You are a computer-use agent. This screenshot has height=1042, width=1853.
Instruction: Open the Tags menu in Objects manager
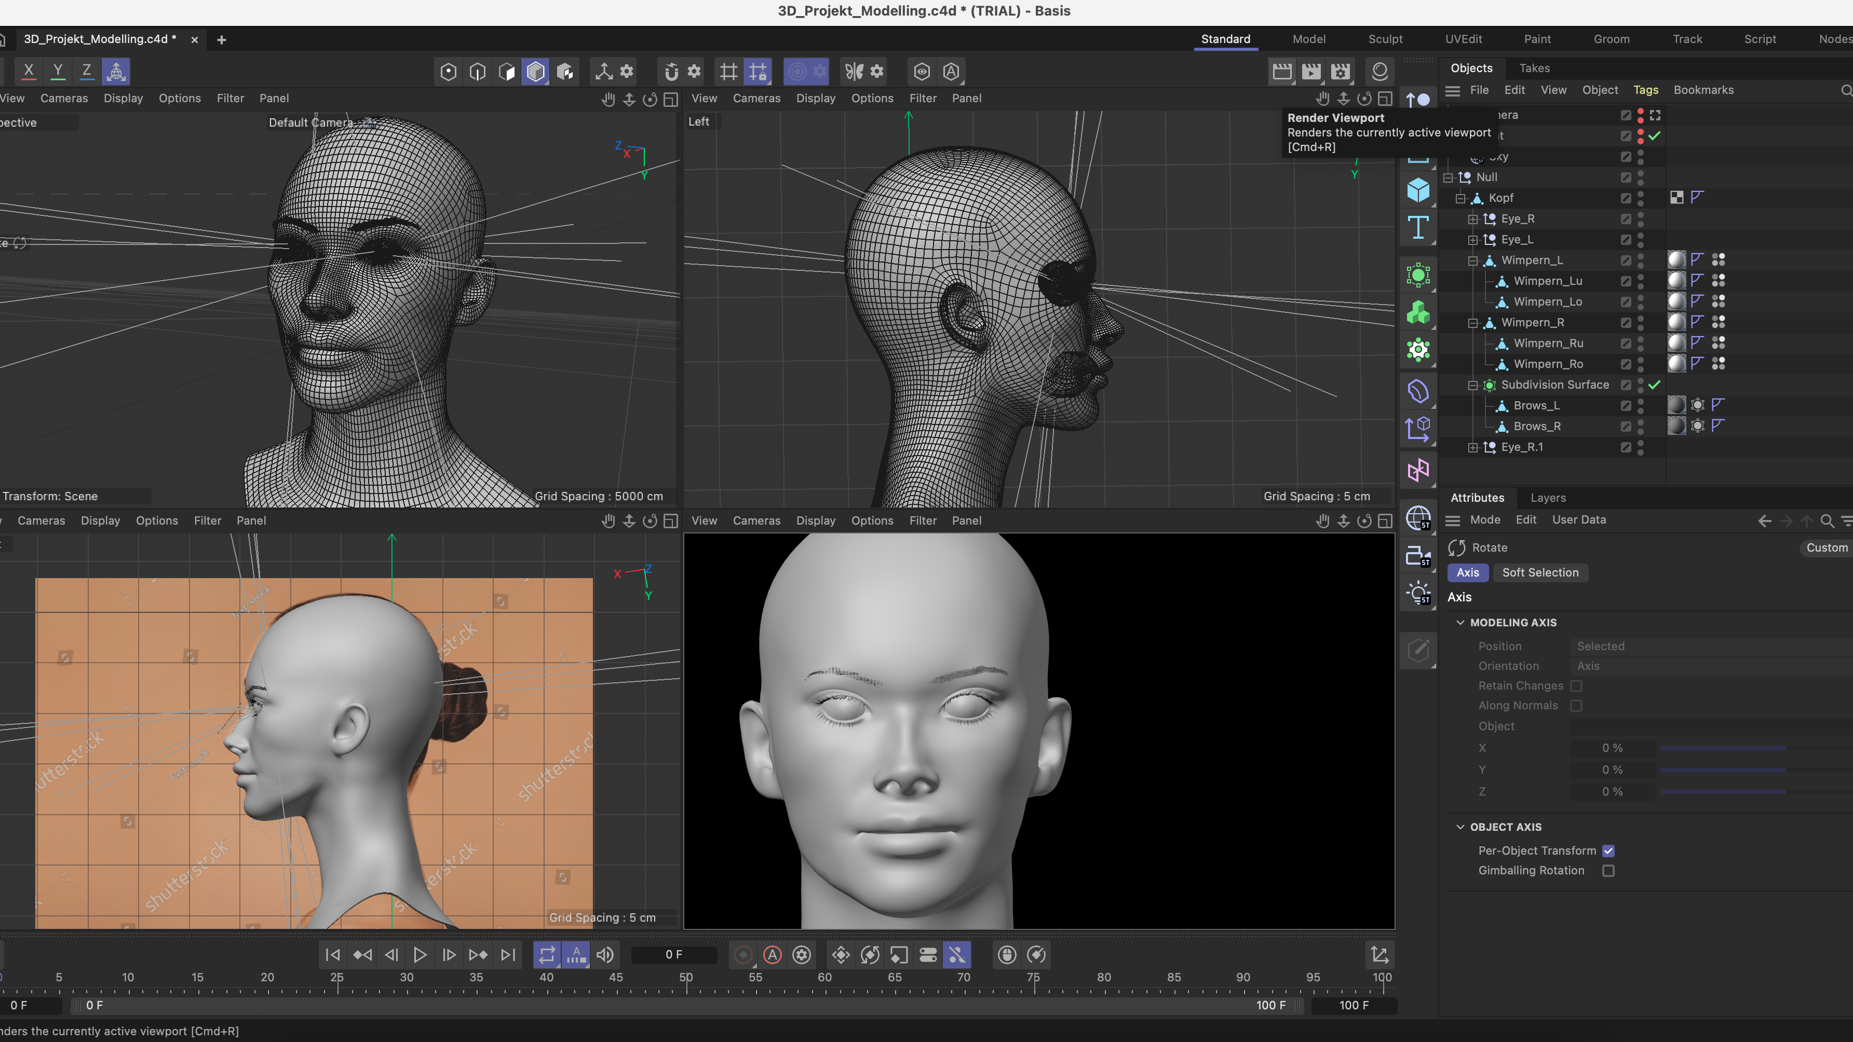[x=1645, y=90]
